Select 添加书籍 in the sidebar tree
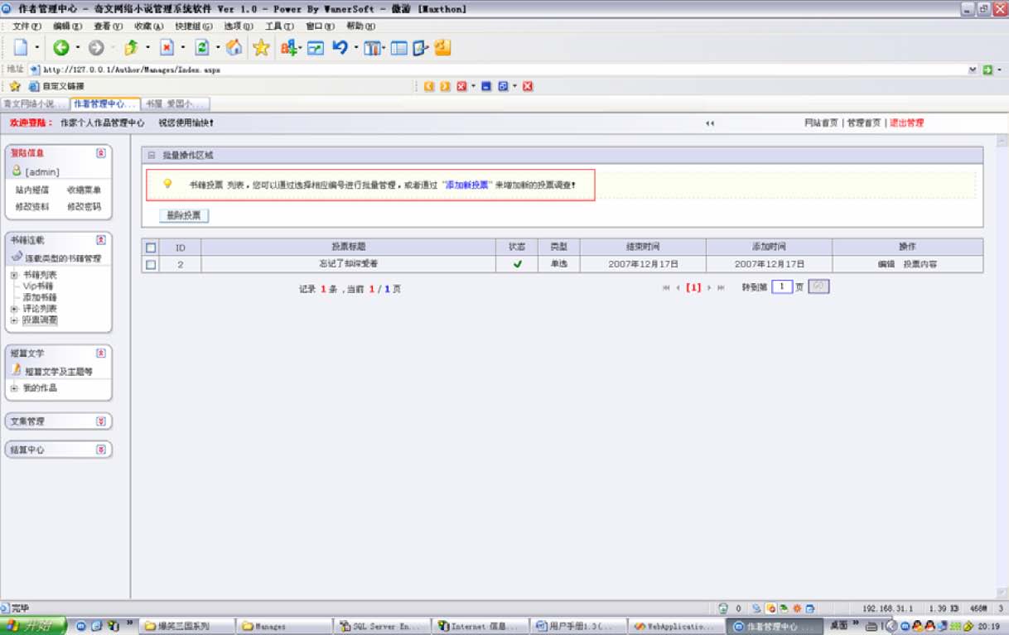 tap(40, 297)
